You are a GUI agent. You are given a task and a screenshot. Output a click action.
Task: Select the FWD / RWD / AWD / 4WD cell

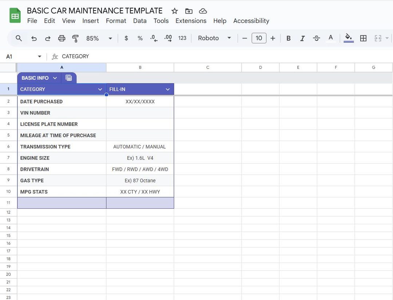pos(140,169)
